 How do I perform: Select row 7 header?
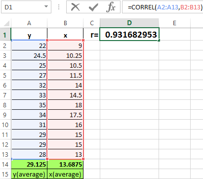click(x=5, y=95)
